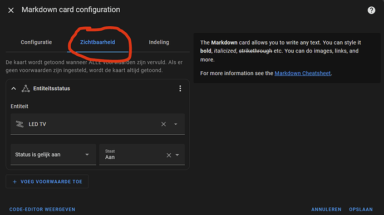Switch to the Configuratie tab
The image size is (384, 215).
pos(36,42)
